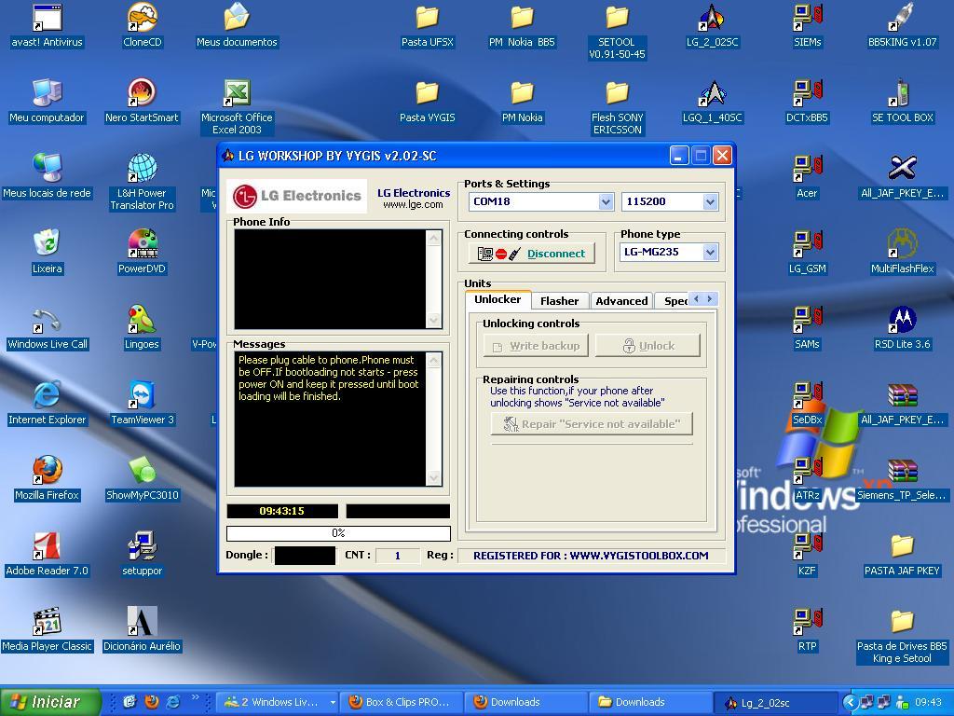Expand hidden quick launch icons chevron

(x=196, y=697)
